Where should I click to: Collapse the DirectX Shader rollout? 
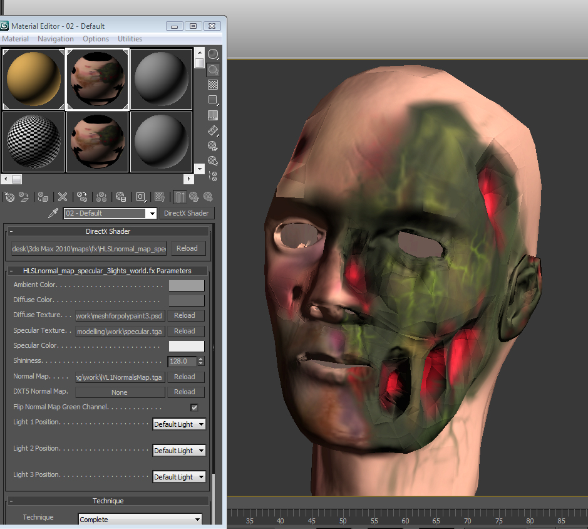[11, 231]
